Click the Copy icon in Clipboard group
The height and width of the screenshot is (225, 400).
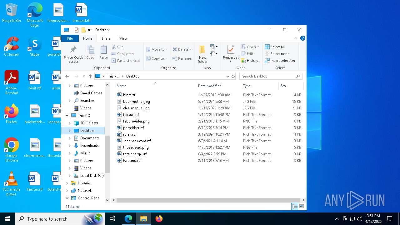pos(90,50)
